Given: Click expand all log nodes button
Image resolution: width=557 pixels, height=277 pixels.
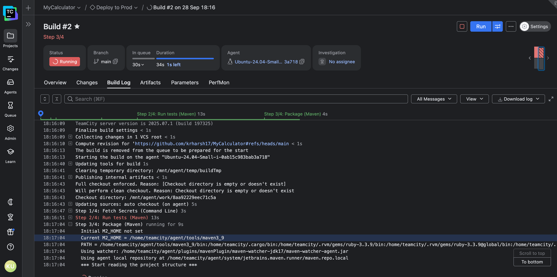Looking at the screenshot, I should pyautogui.click(x=44, y=99).
